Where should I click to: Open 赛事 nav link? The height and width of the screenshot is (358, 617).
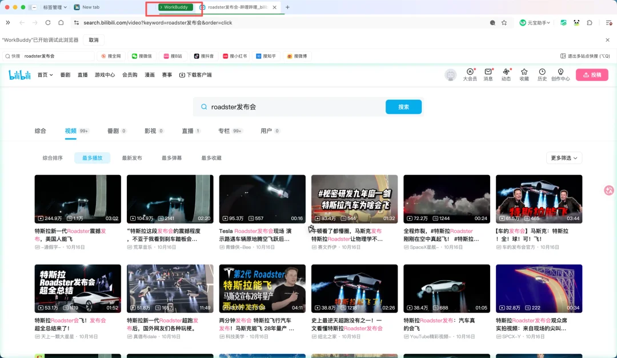(x=167, y=75)
